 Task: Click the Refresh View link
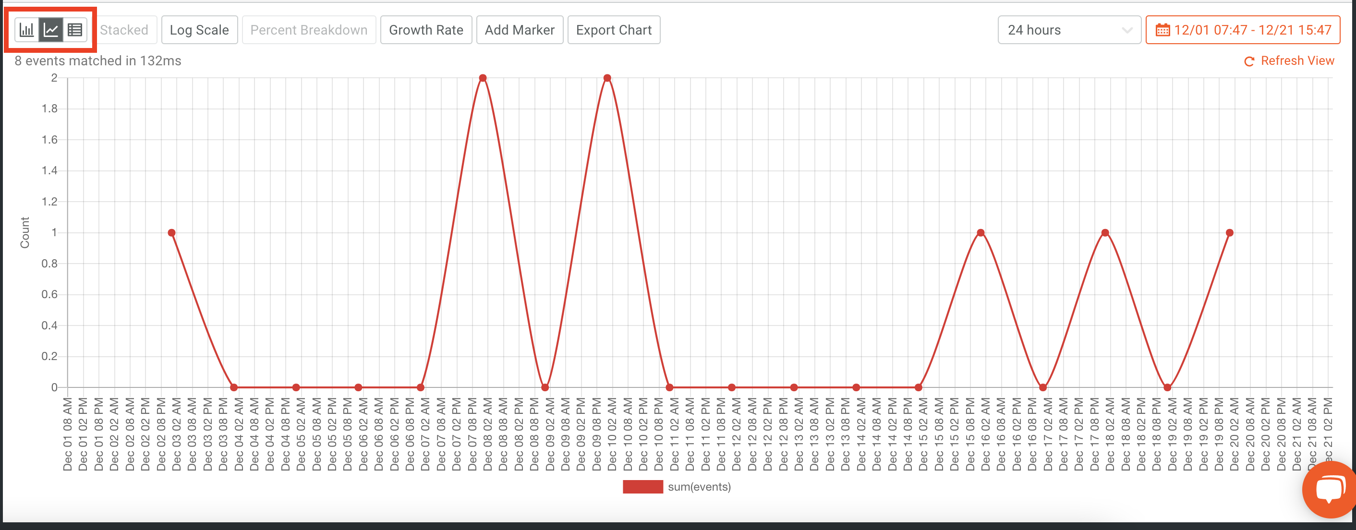coord(1298,60)
